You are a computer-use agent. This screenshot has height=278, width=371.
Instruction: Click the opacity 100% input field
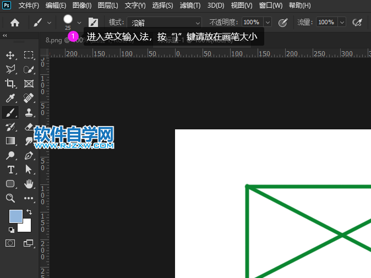tap(252, 23)
